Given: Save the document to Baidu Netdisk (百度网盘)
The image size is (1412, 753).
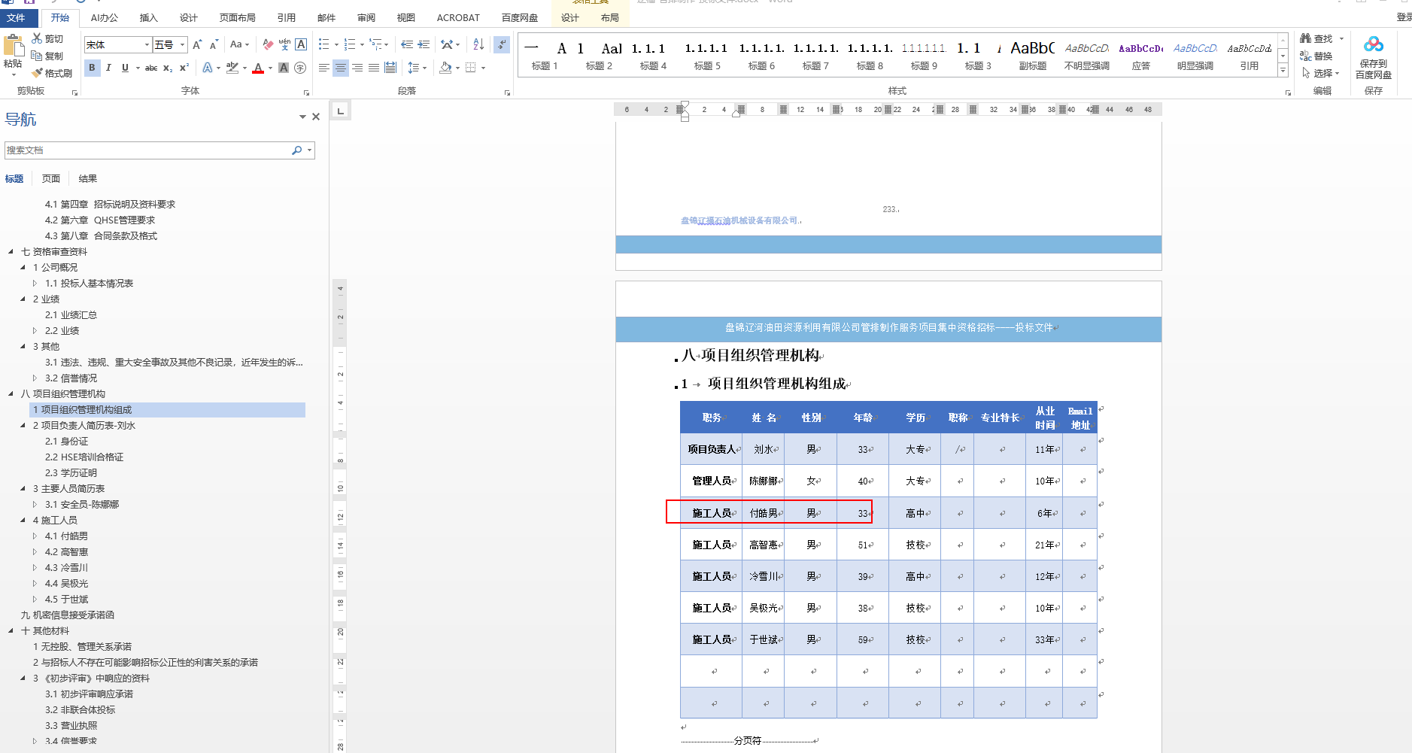Looking at the screenshot, I should tap(1373, 57).
